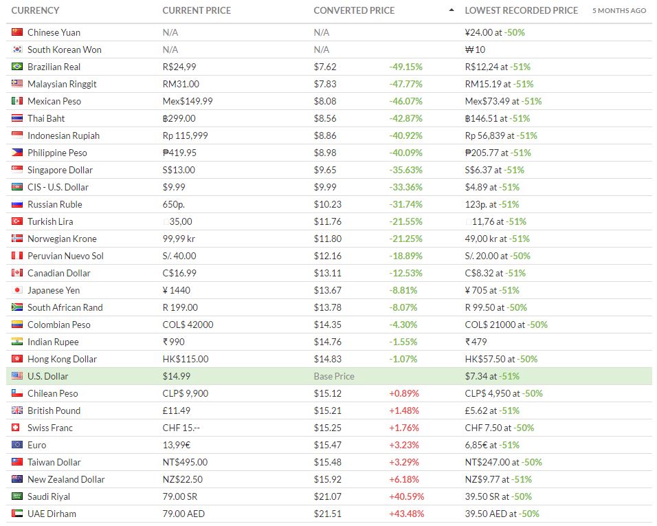Viewport: 657px width, 526px height.
Task: Click the Canadian Dollar flag icon
Action: pos(17,273)
